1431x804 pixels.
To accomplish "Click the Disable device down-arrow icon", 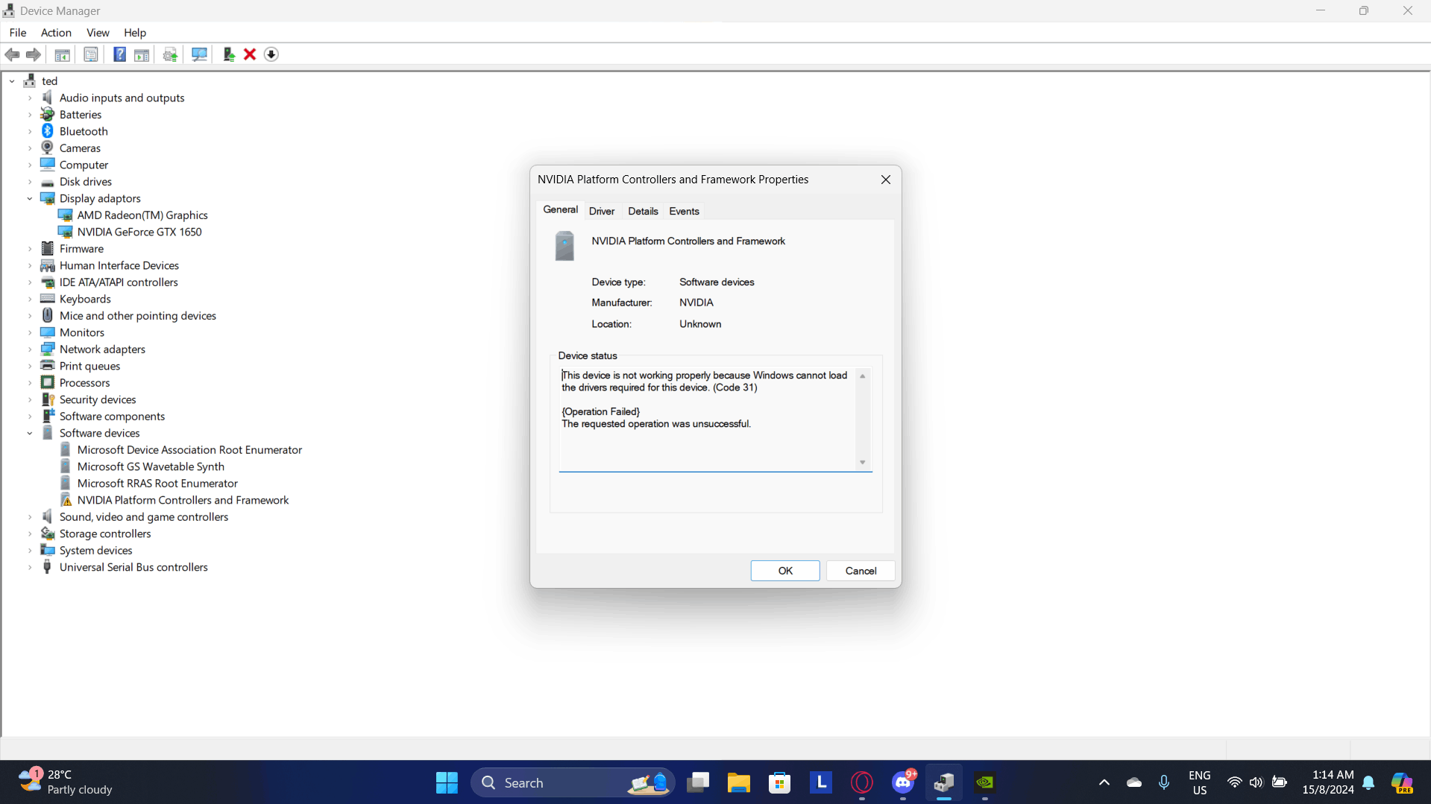I will click(x=271, y=54).
